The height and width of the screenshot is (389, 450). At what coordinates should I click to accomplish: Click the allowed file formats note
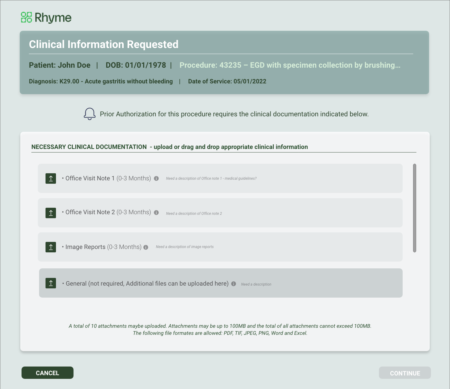click(x=220, y=333)
